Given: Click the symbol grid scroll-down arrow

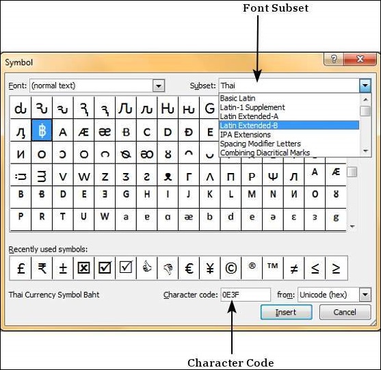Looking at the screenshot, I should tap(352, 226).
